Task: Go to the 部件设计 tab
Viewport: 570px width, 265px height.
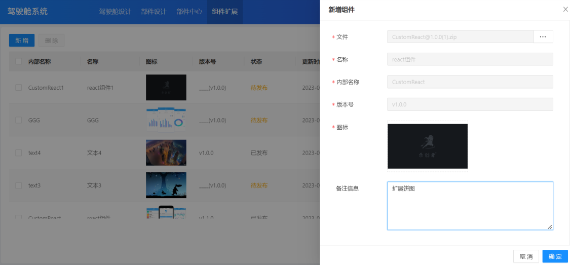Action: (154, 12)
